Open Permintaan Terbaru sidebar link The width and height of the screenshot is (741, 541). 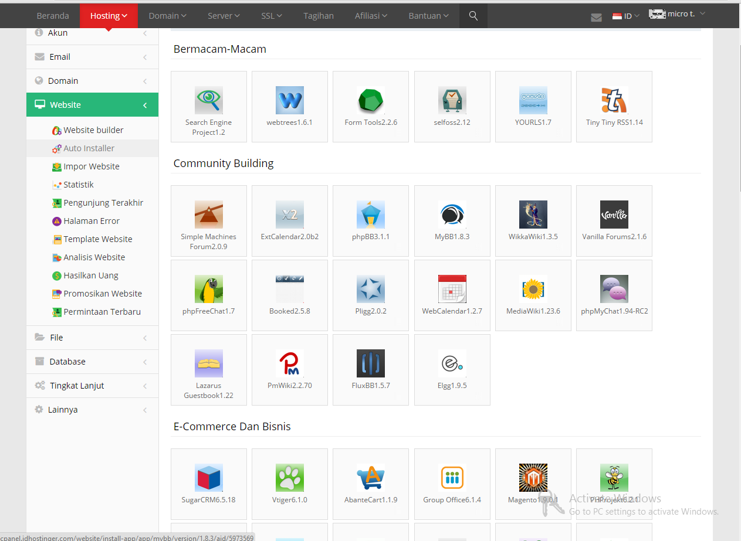[x=96, y=312]
